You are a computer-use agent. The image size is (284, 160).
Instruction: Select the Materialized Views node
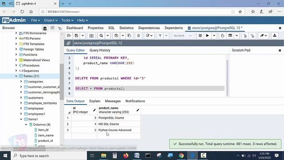(x=36, y=60)
